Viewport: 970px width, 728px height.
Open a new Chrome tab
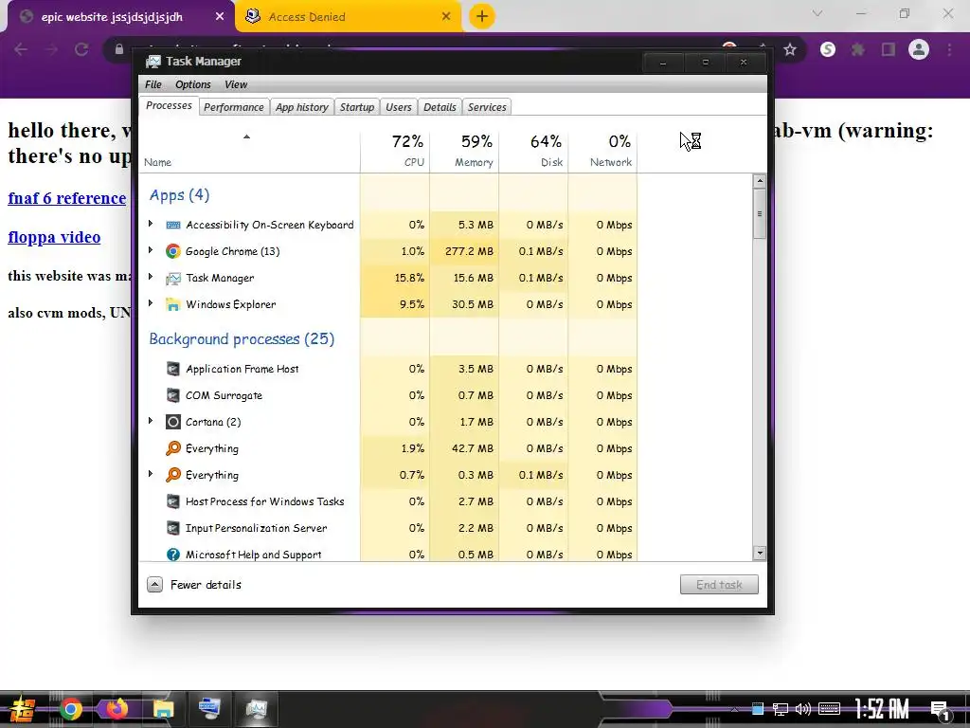click(x=482, y=16)
